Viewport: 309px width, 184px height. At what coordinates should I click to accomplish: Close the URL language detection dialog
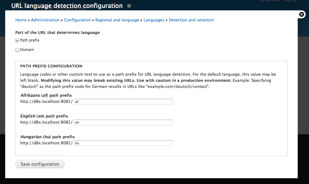tap(301, 14)
